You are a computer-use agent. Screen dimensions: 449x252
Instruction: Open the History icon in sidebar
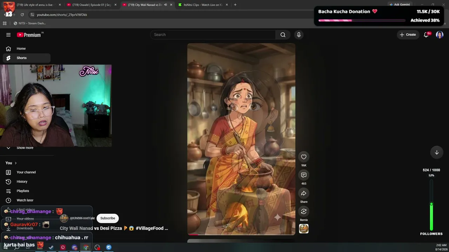[8, 182]
